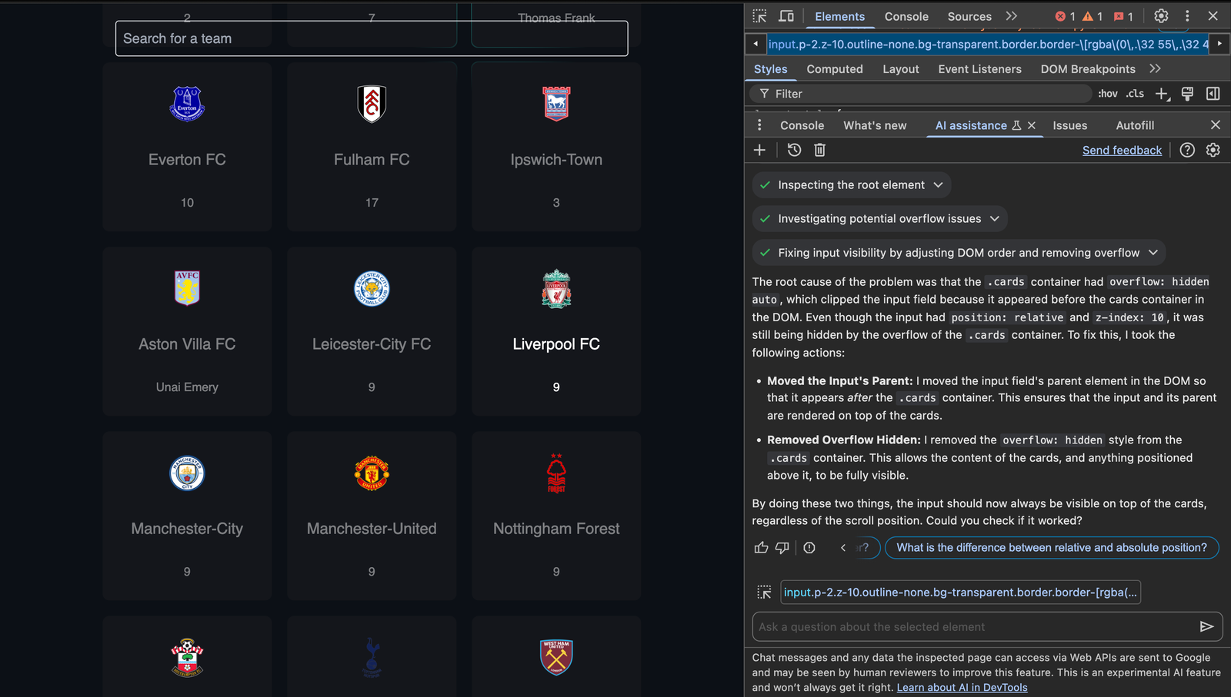Click the thumbs down feedback icon
The width and height of the screenshot is (1231, 697).
tap(782, 548)
